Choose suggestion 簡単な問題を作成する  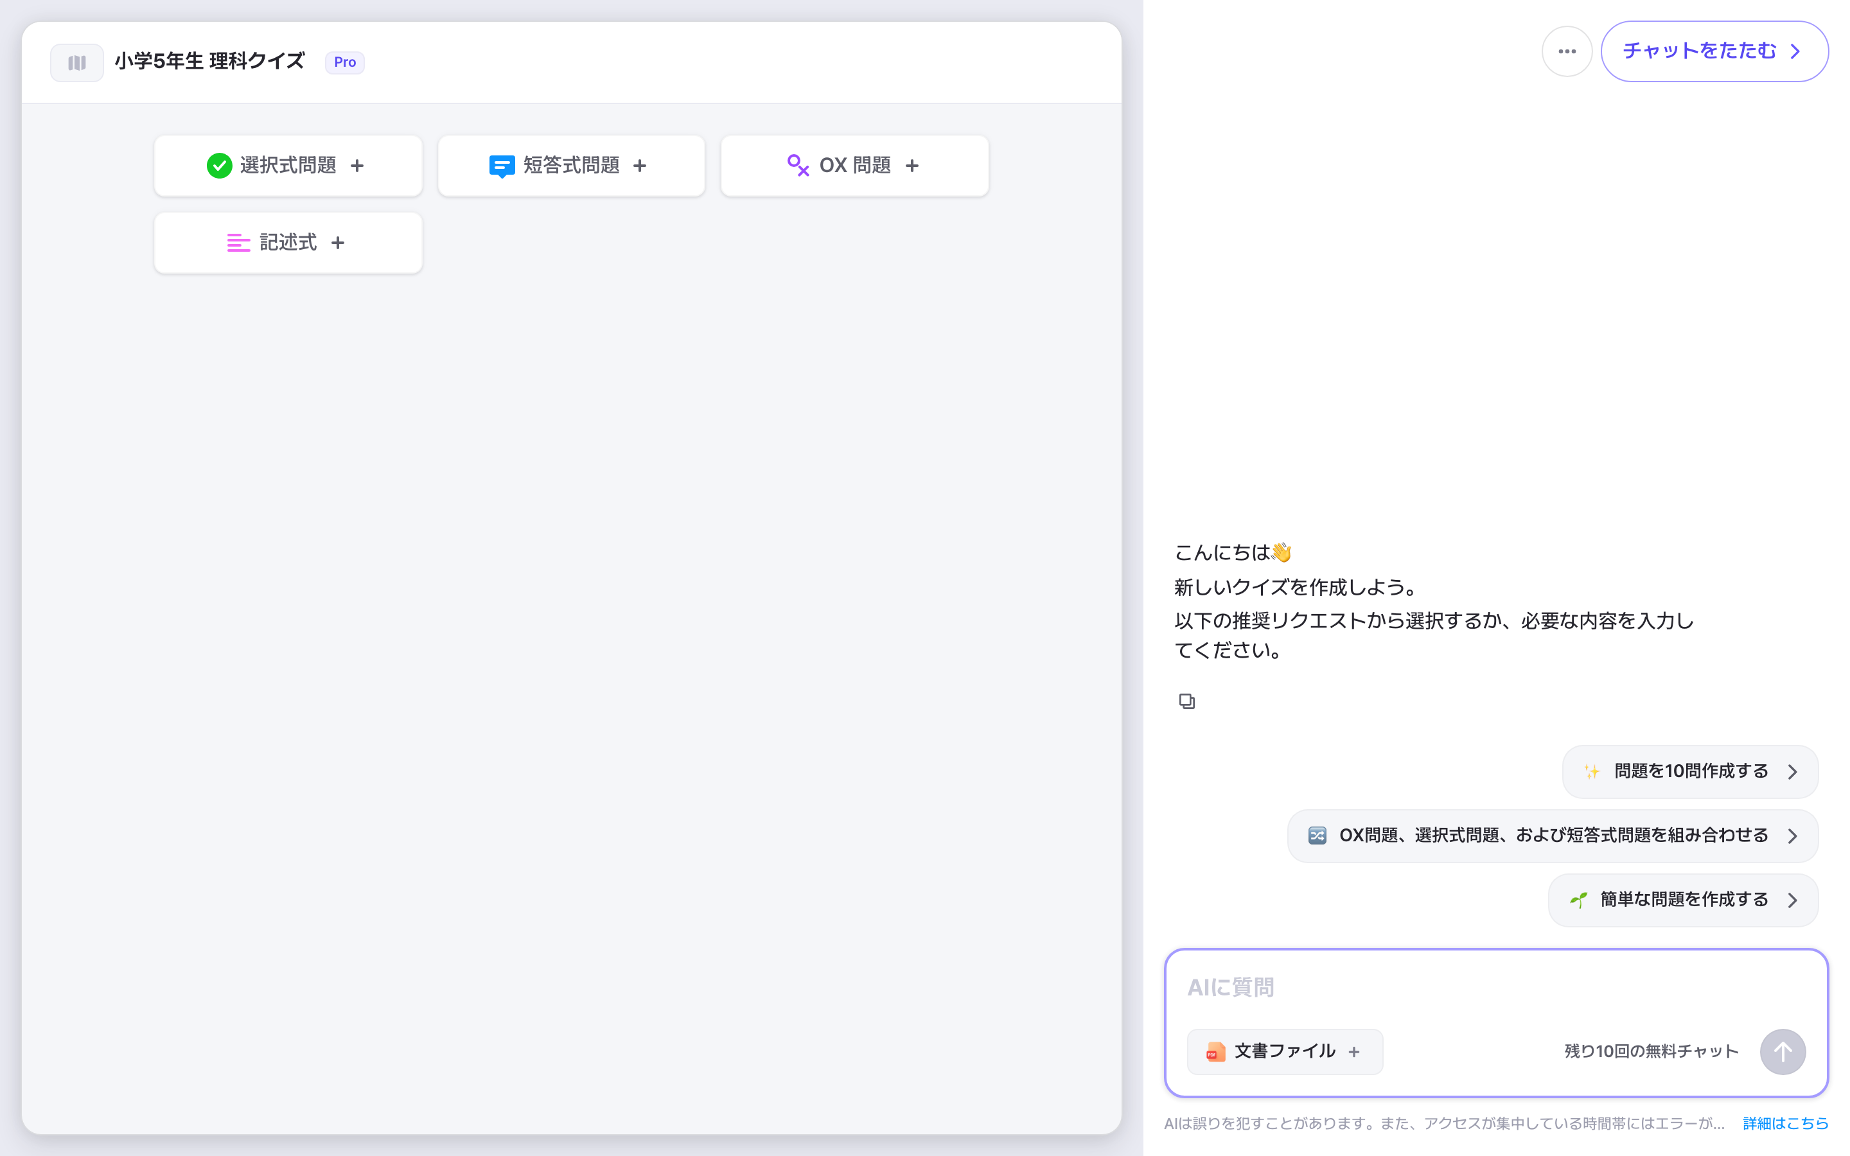[1682, 900]
